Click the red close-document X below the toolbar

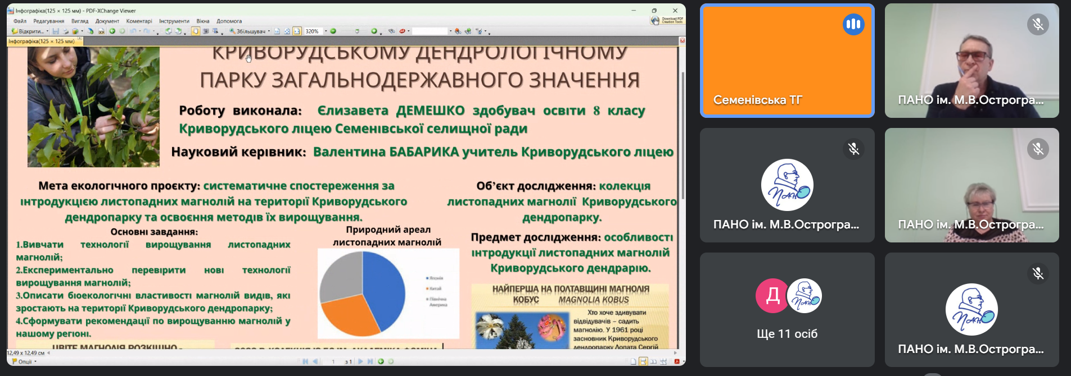[682, 40]
